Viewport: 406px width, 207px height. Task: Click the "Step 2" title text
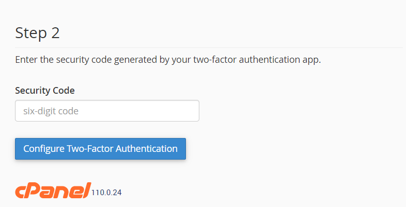[x=38, y=33]
